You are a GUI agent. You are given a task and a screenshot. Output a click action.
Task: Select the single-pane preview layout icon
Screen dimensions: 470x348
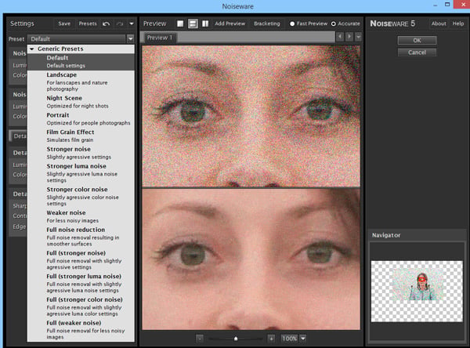(180, 24)
